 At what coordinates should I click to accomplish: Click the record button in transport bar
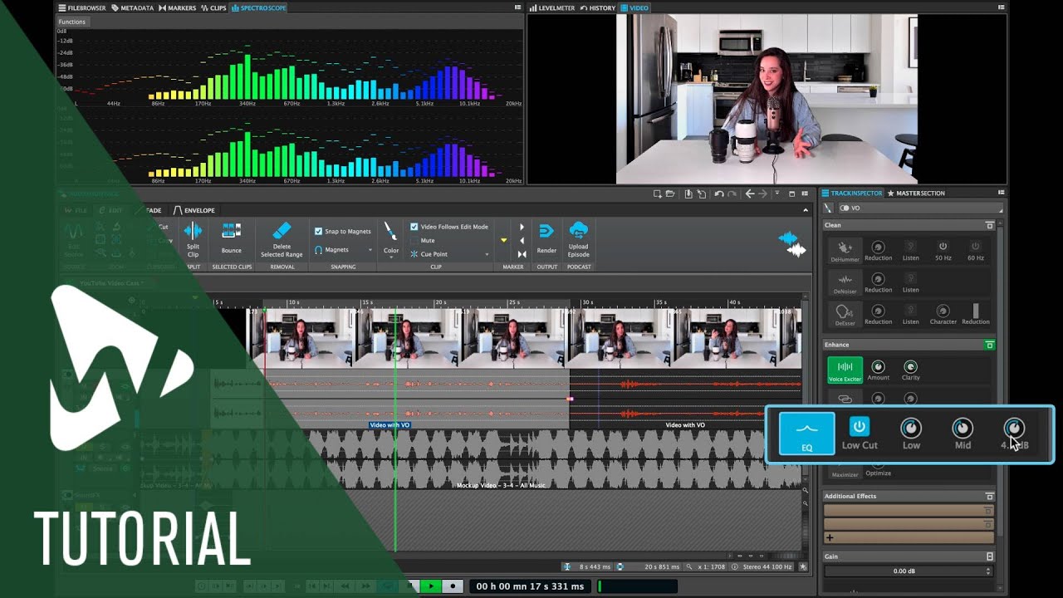click(x=453, y=586)
